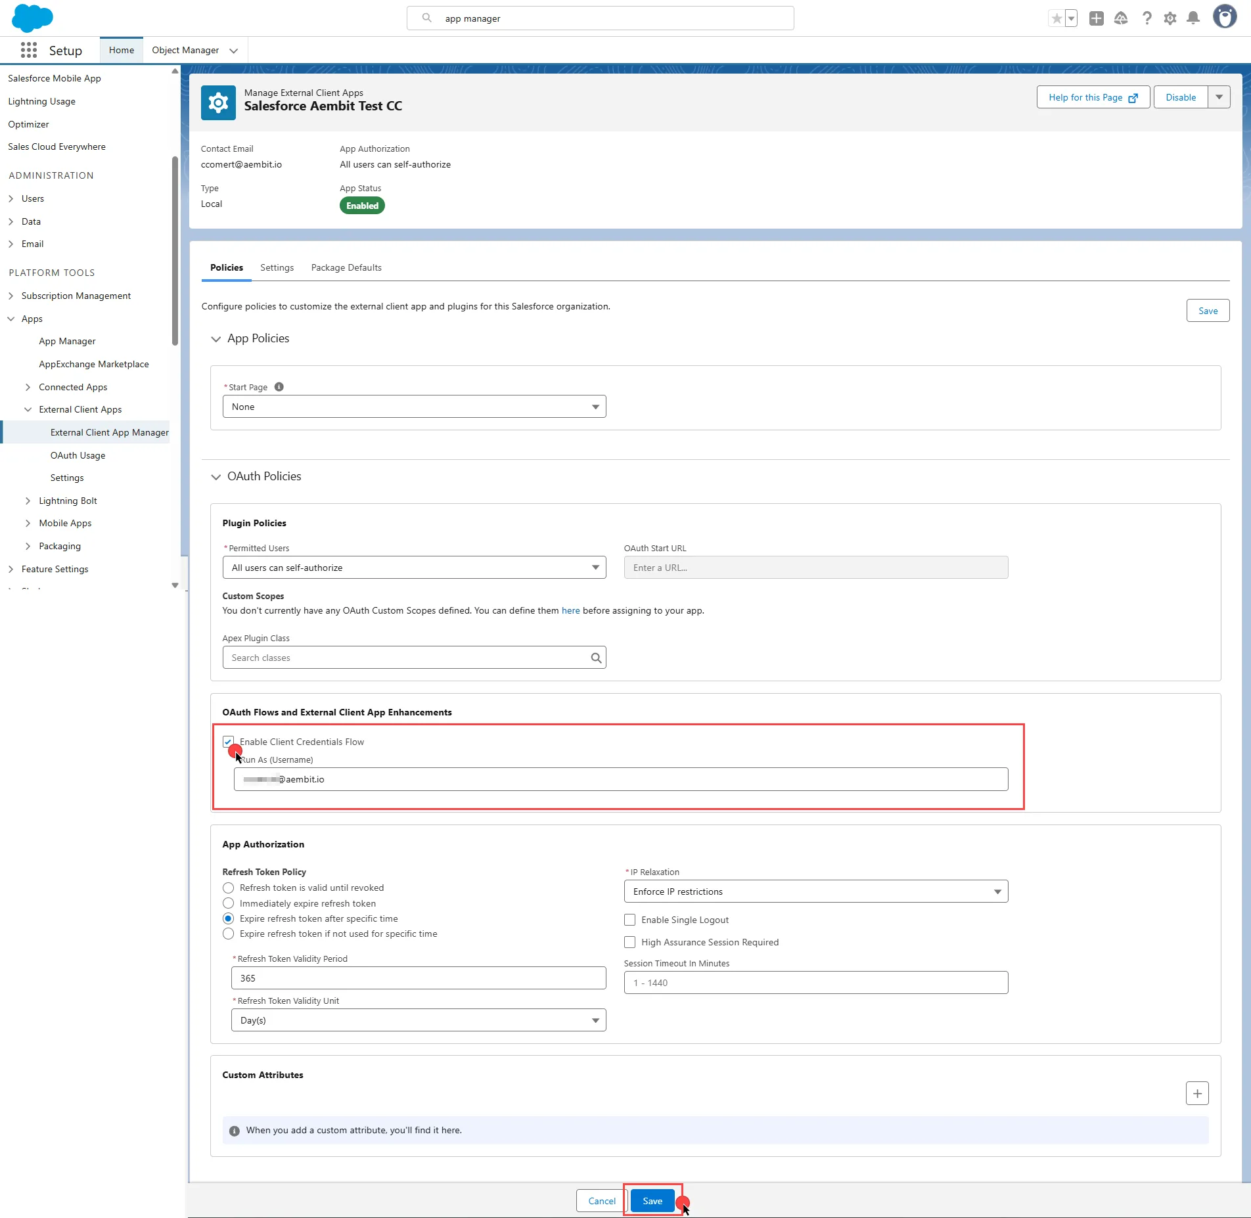Select Refresh token is valid until revoked
The image size is (1251, 1218).
pos(228,888)
